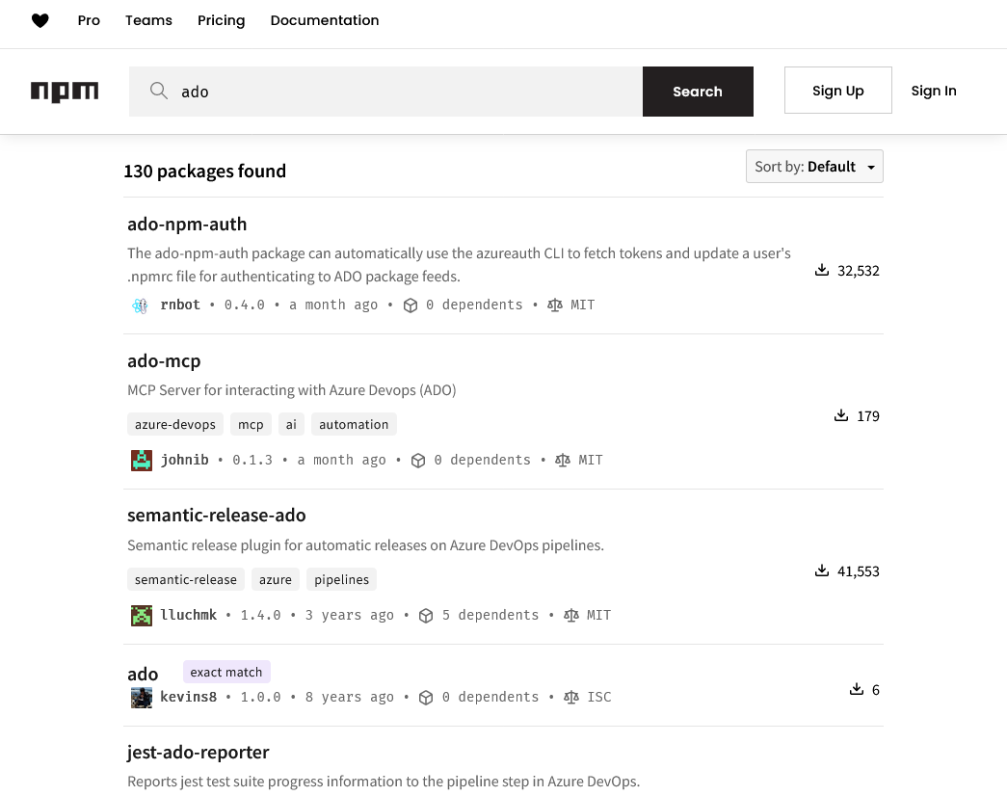Open the Sort by Default dropdown
Viewport: 1007px width, 796px height.
tap(814, 167)
